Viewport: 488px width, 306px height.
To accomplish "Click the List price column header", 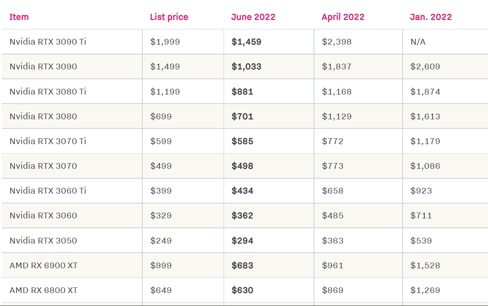I will (169, 17).
